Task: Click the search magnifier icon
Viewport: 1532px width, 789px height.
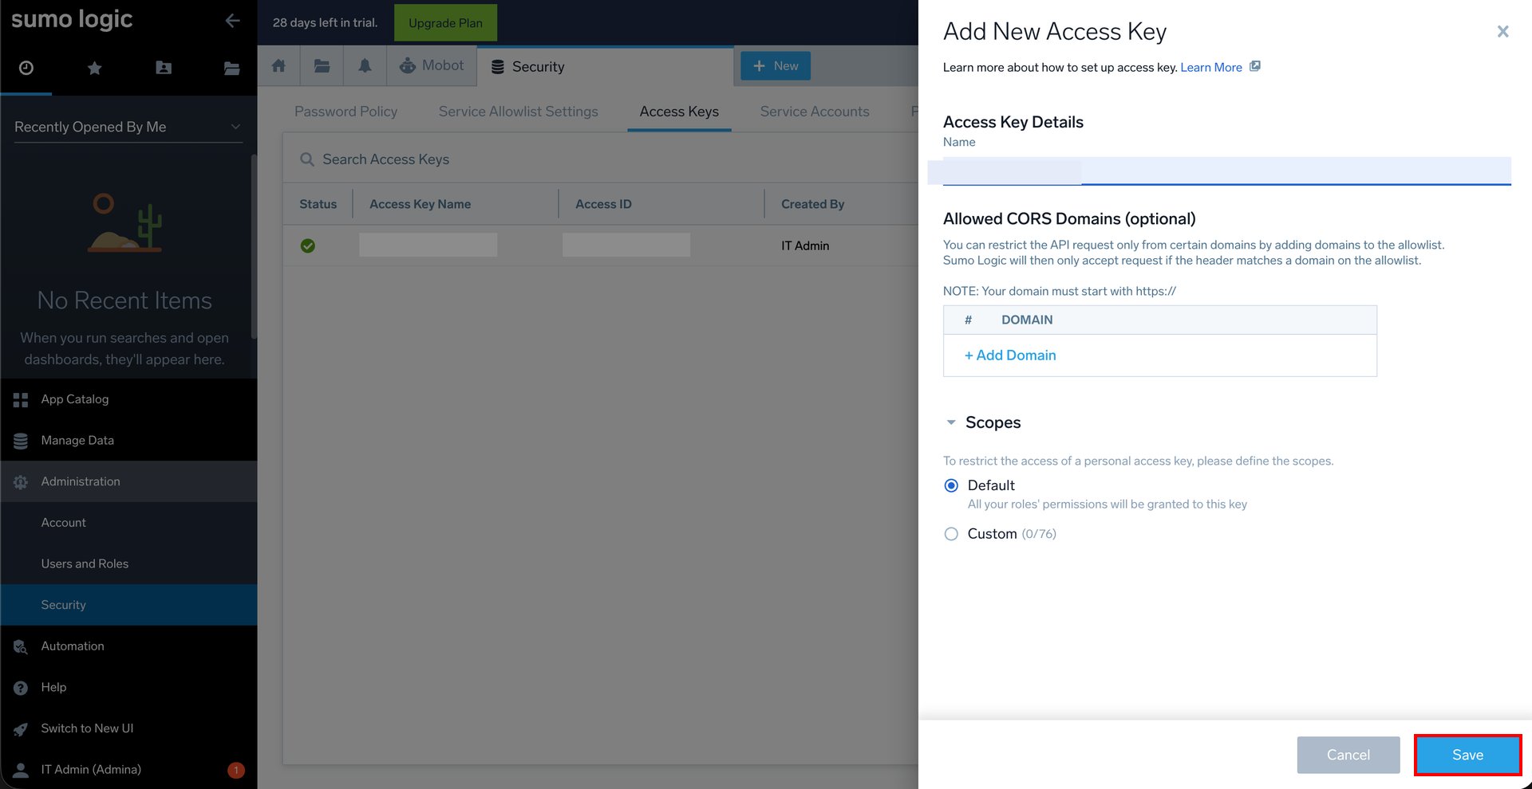Action: pos(306,159)
